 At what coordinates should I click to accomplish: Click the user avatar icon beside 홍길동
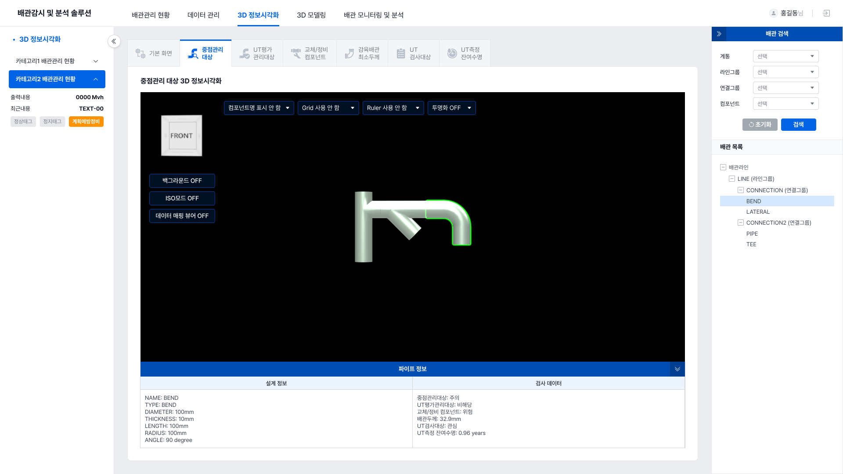tap(774, 13)
